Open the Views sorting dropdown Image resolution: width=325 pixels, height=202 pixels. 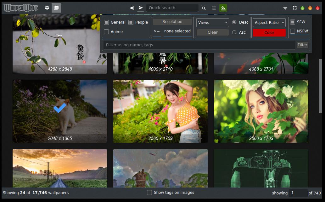point(213,23)
